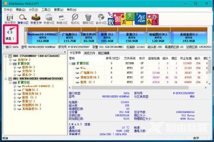Click the DiskGenius app icon in title bar
This screenshot has height=142, width=214.
(x=5, y=4)
